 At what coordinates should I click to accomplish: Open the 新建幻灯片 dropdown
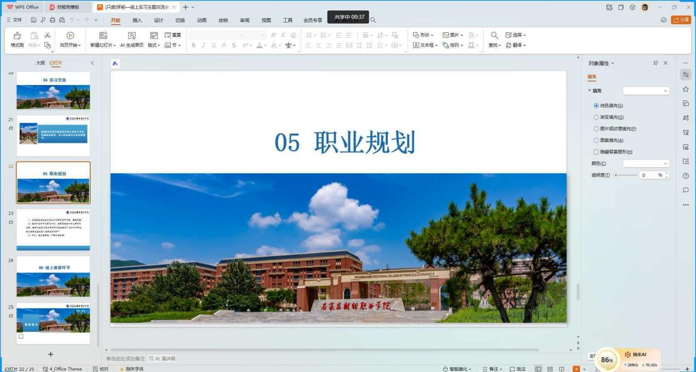click(103, 46)
